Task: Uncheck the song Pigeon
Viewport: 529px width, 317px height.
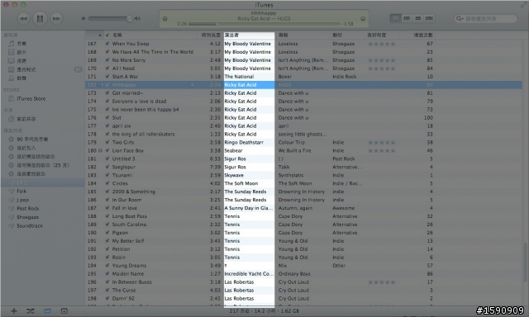Action: coord(107,233)
